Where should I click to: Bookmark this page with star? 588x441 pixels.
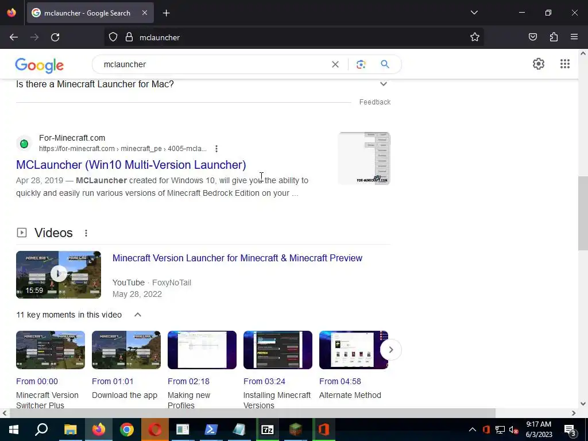click(x=475, y=37)
